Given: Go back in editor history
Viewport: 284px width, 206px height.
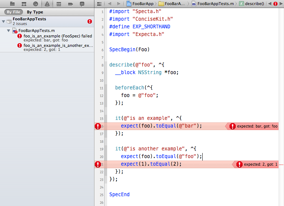Looking at the screenshot, I should click(109, 4).
